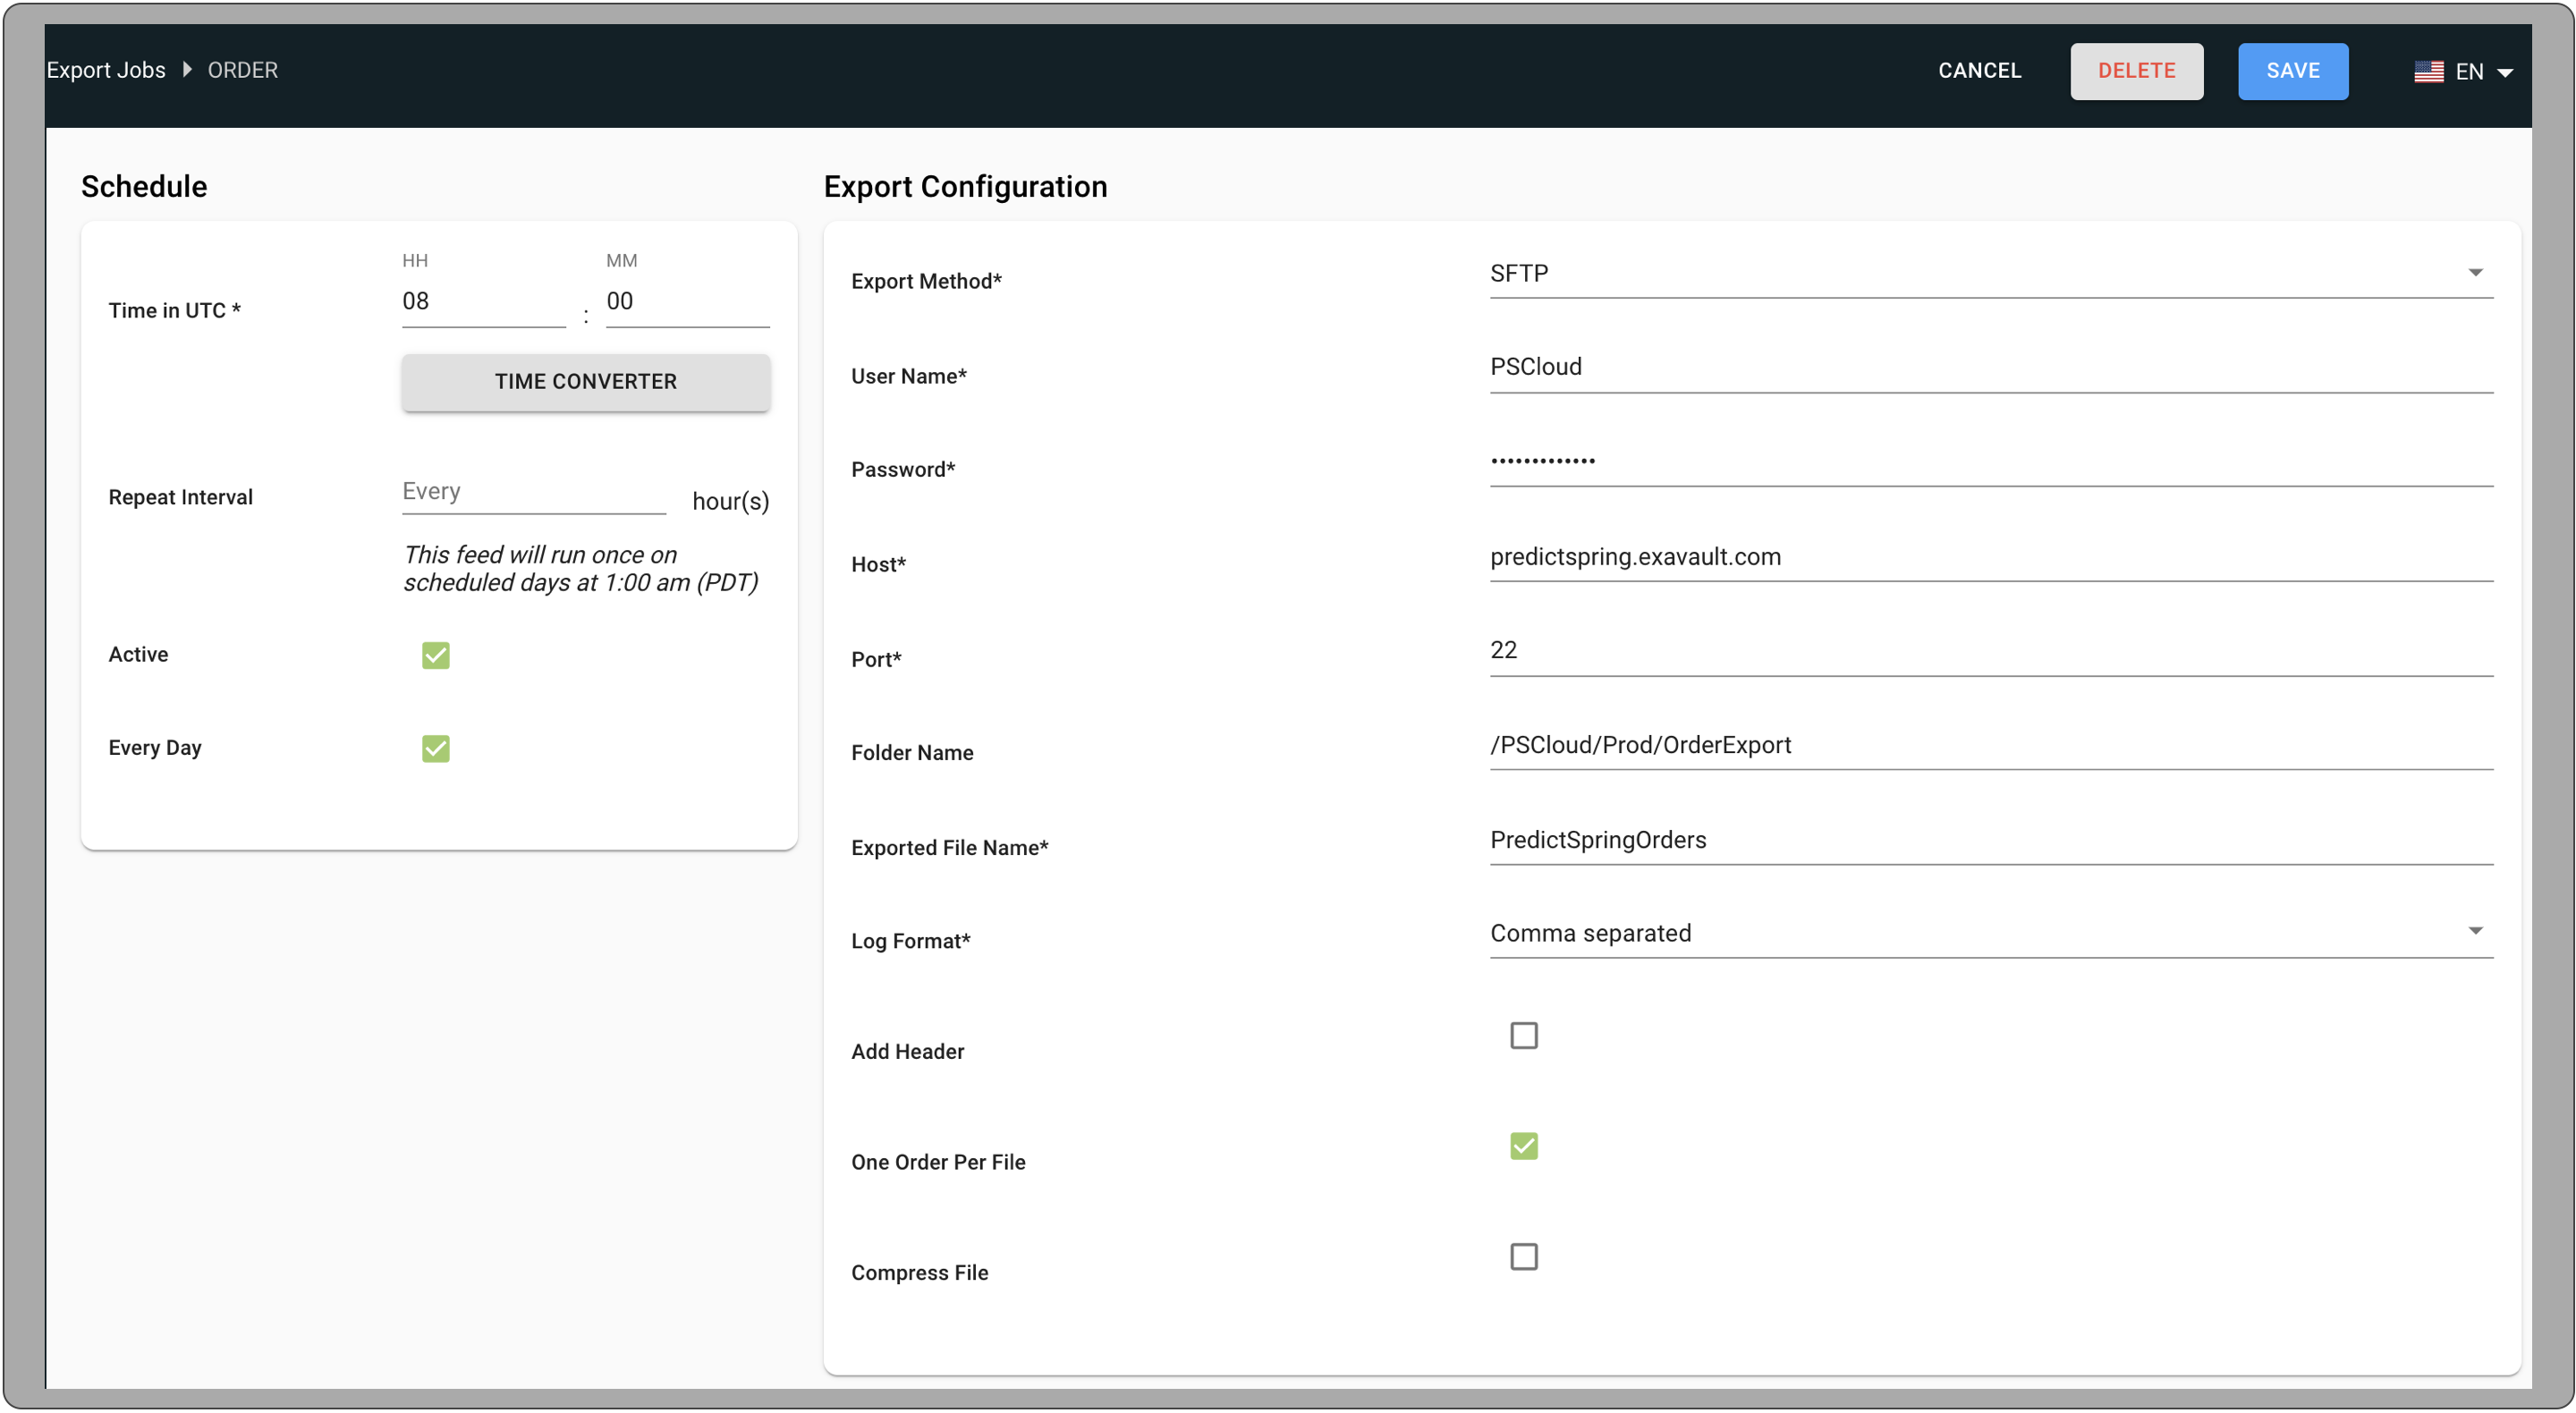Focus the Exported File Name field
Image resolution: width=2576 pixels, height=1413 pixels.
coord(1990,840)
